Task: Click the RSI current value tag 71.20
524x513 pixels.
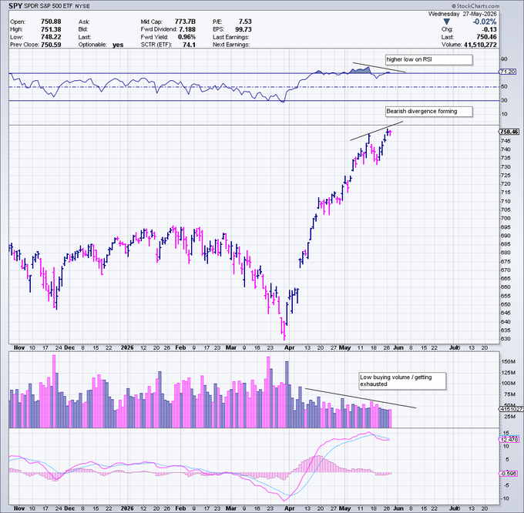Action: pos(508,72)
